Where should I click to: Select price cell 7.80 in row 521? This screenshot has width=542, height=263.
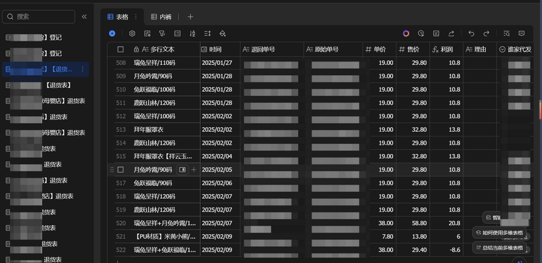(x=379, y=237)
